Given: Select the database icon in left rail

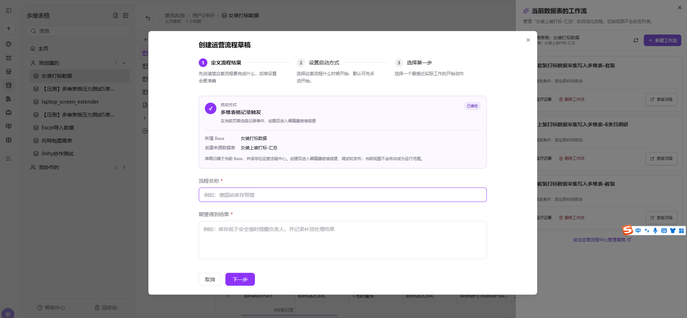Looking at the screenshot, I should coord(9,85).
